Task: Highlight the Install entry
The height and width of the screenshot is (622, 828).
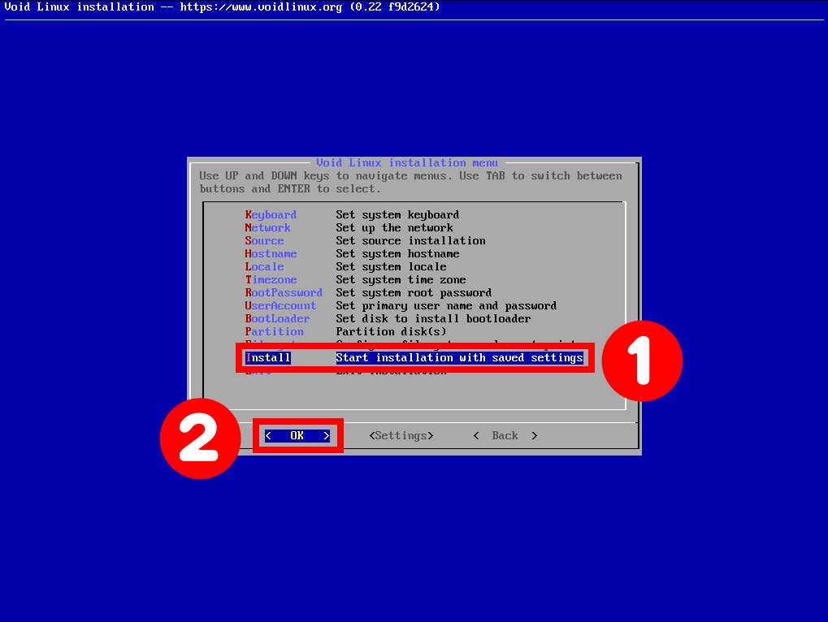Action: click(x=414, y=357)
